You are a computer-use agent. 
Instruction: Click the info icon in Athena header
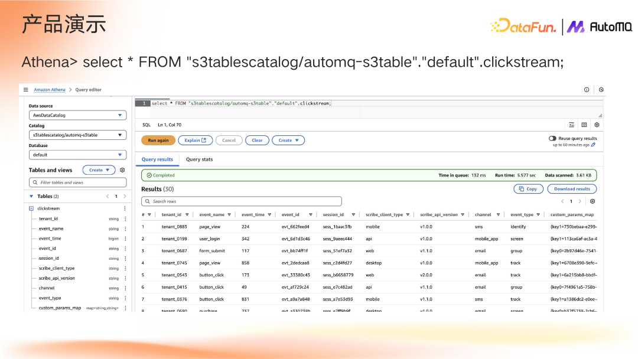(587, 89)
